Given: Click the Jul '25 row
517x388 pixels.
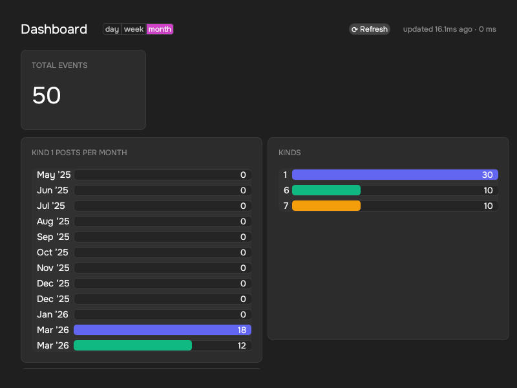Looking at the screenshot, I should [x=142, y=206].
